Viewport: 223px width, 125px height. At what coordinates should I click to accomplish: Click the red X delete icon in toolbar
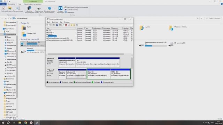[x=66, y=25]
